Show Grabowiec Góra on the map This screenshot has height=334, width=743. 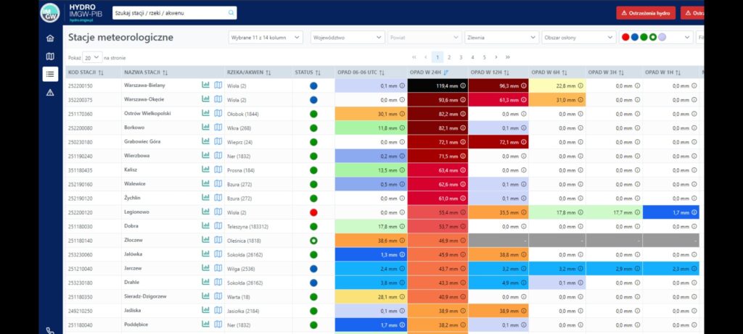pos(218,141)
